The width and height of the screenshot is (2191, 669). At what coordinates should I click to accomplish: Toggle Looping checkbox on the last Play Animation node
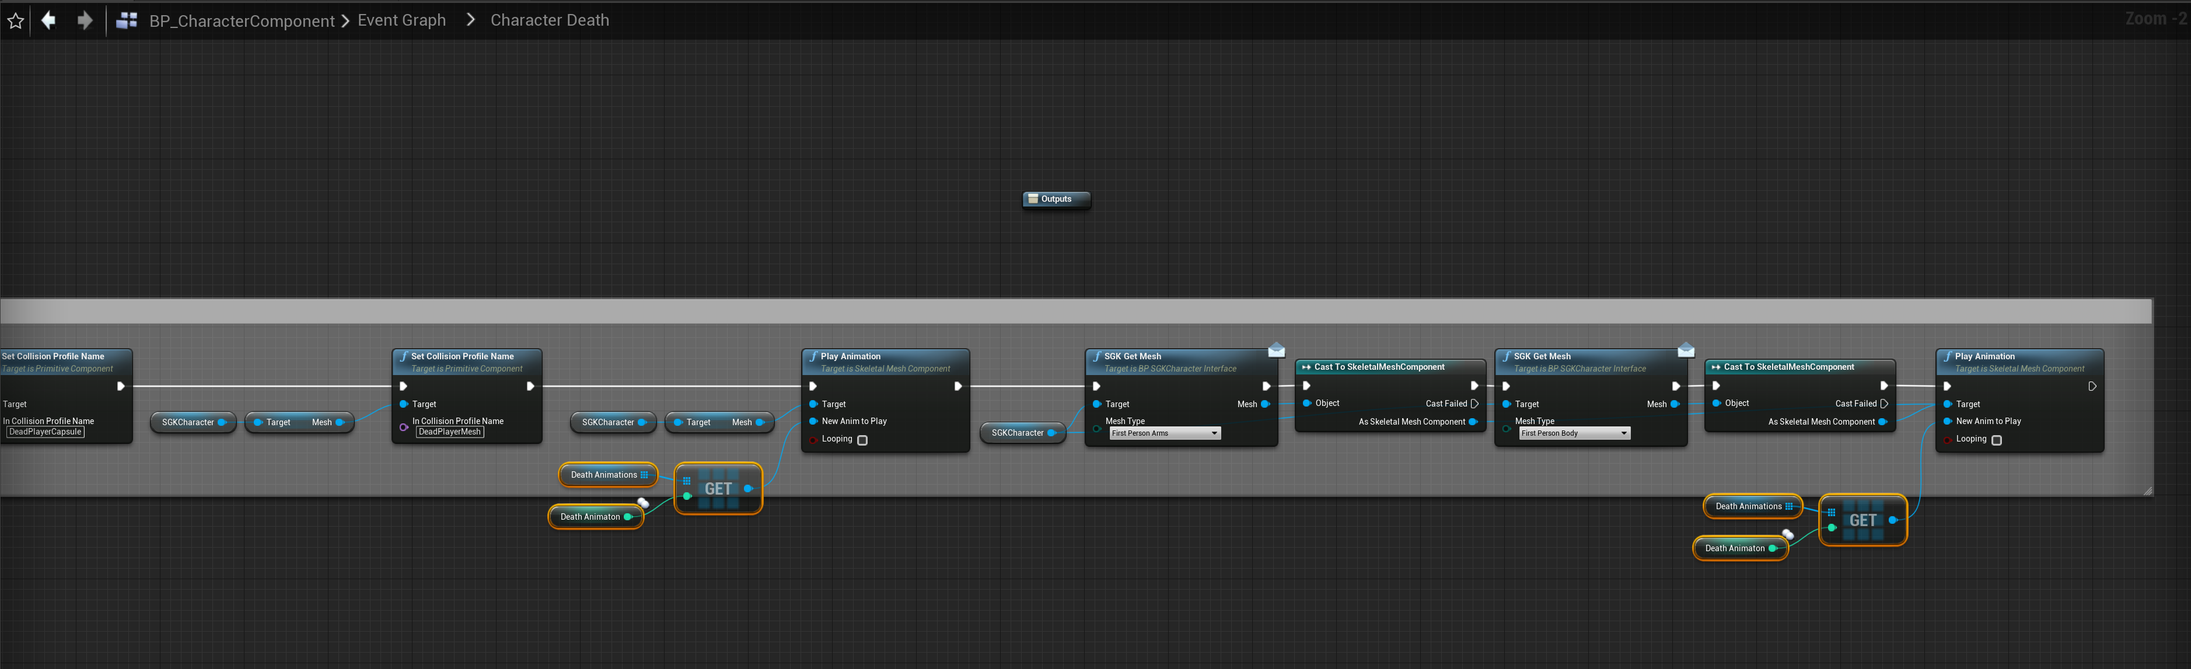click(x=1996, y=440)
